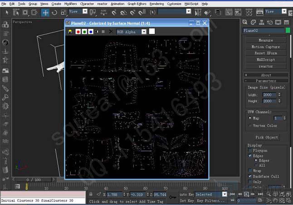This screenshot has height=205, width=293.
Task: Open the RGB Alpha channel dropdown
Action: click(x=144, y=32)
